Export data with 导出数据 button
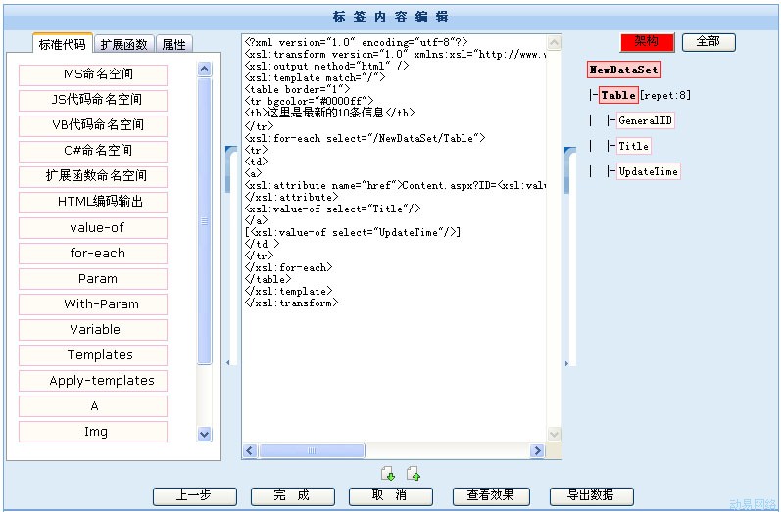Image resolution: width=781 pixels, height=512 pixels. click(x=591, y=496)
